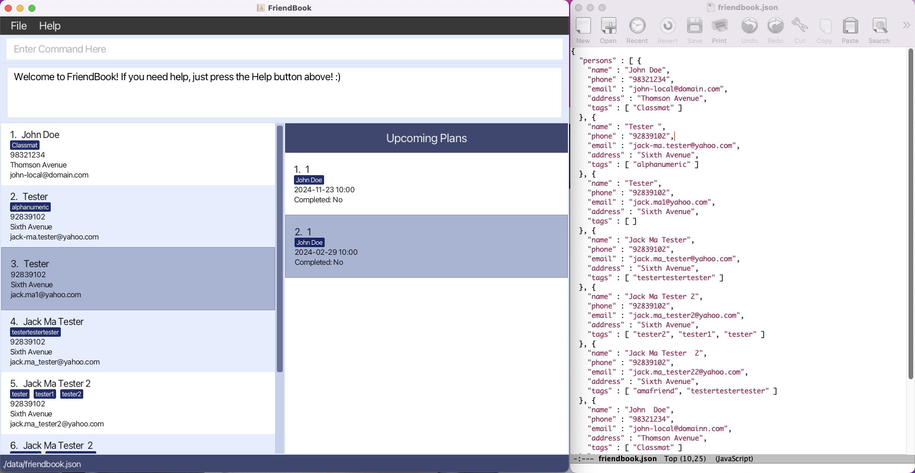Expand the toolbar overflow chevron

(x=906, y=25)
